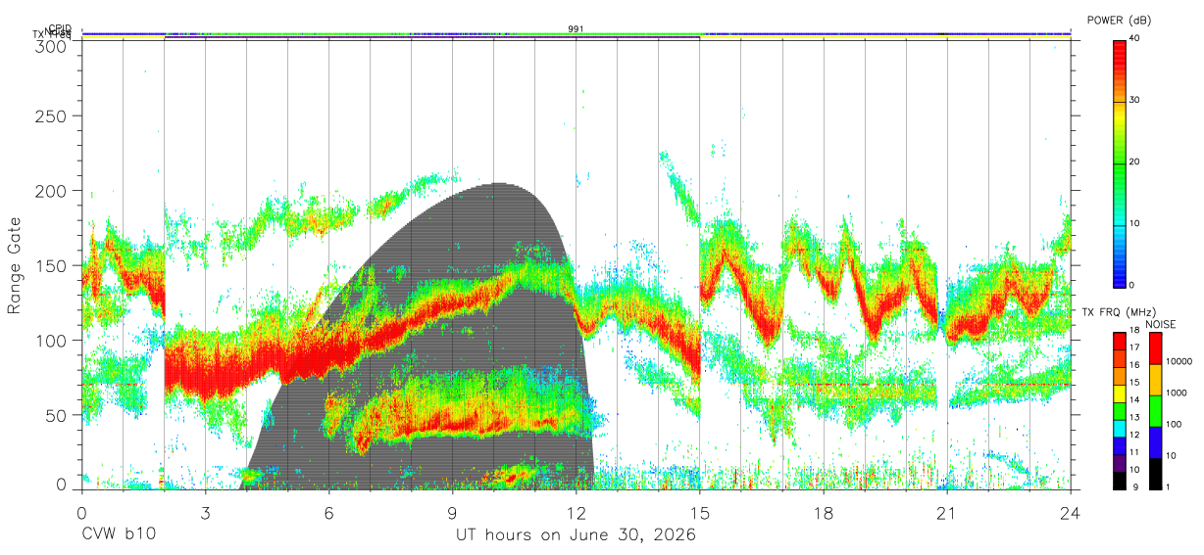Click the 20 label on the power scale
The width and height of the screenshot is (1204, 555).
pyautogui.click(x=1135, y=162)
